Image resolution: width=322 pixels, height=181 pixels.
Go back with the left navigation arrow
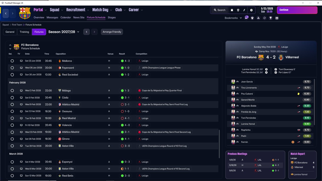(6, 13)
